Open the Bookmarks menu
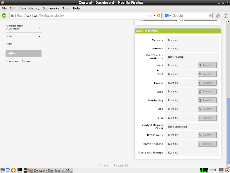This screenshot has width=230, height=173. (x=51, y=8)
